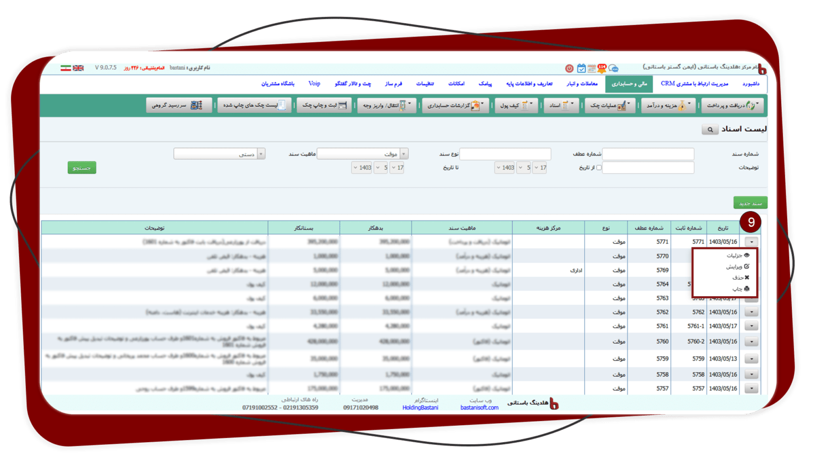Click بدهکار column header
This screenshot has height=457, width=813.
(x=375, y=228)
